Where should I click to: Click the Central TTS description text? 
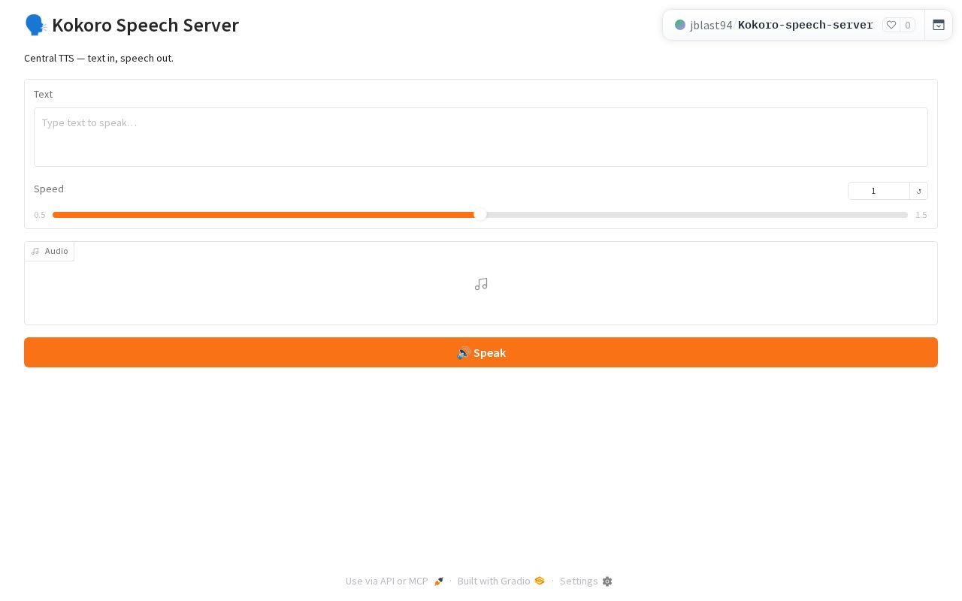pyautogui.click(x=98, y=58)
